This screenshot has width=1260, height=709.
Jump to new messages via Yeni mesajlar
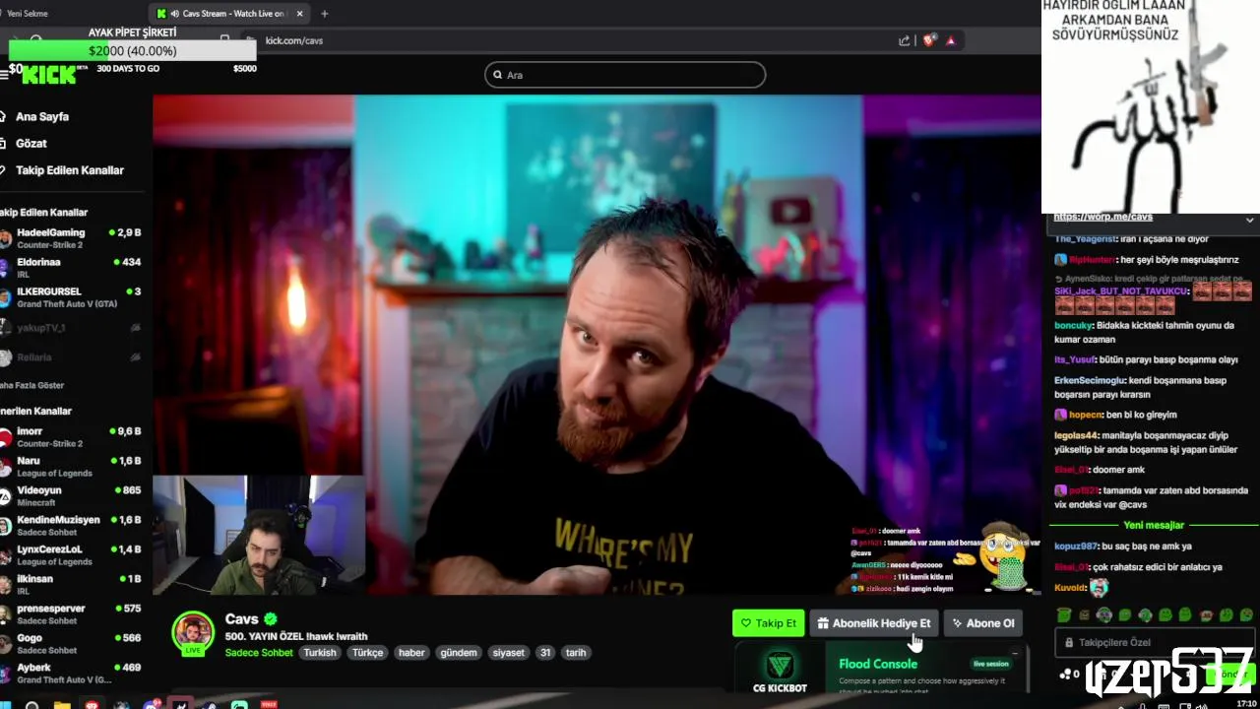[x=1154, y=525]
